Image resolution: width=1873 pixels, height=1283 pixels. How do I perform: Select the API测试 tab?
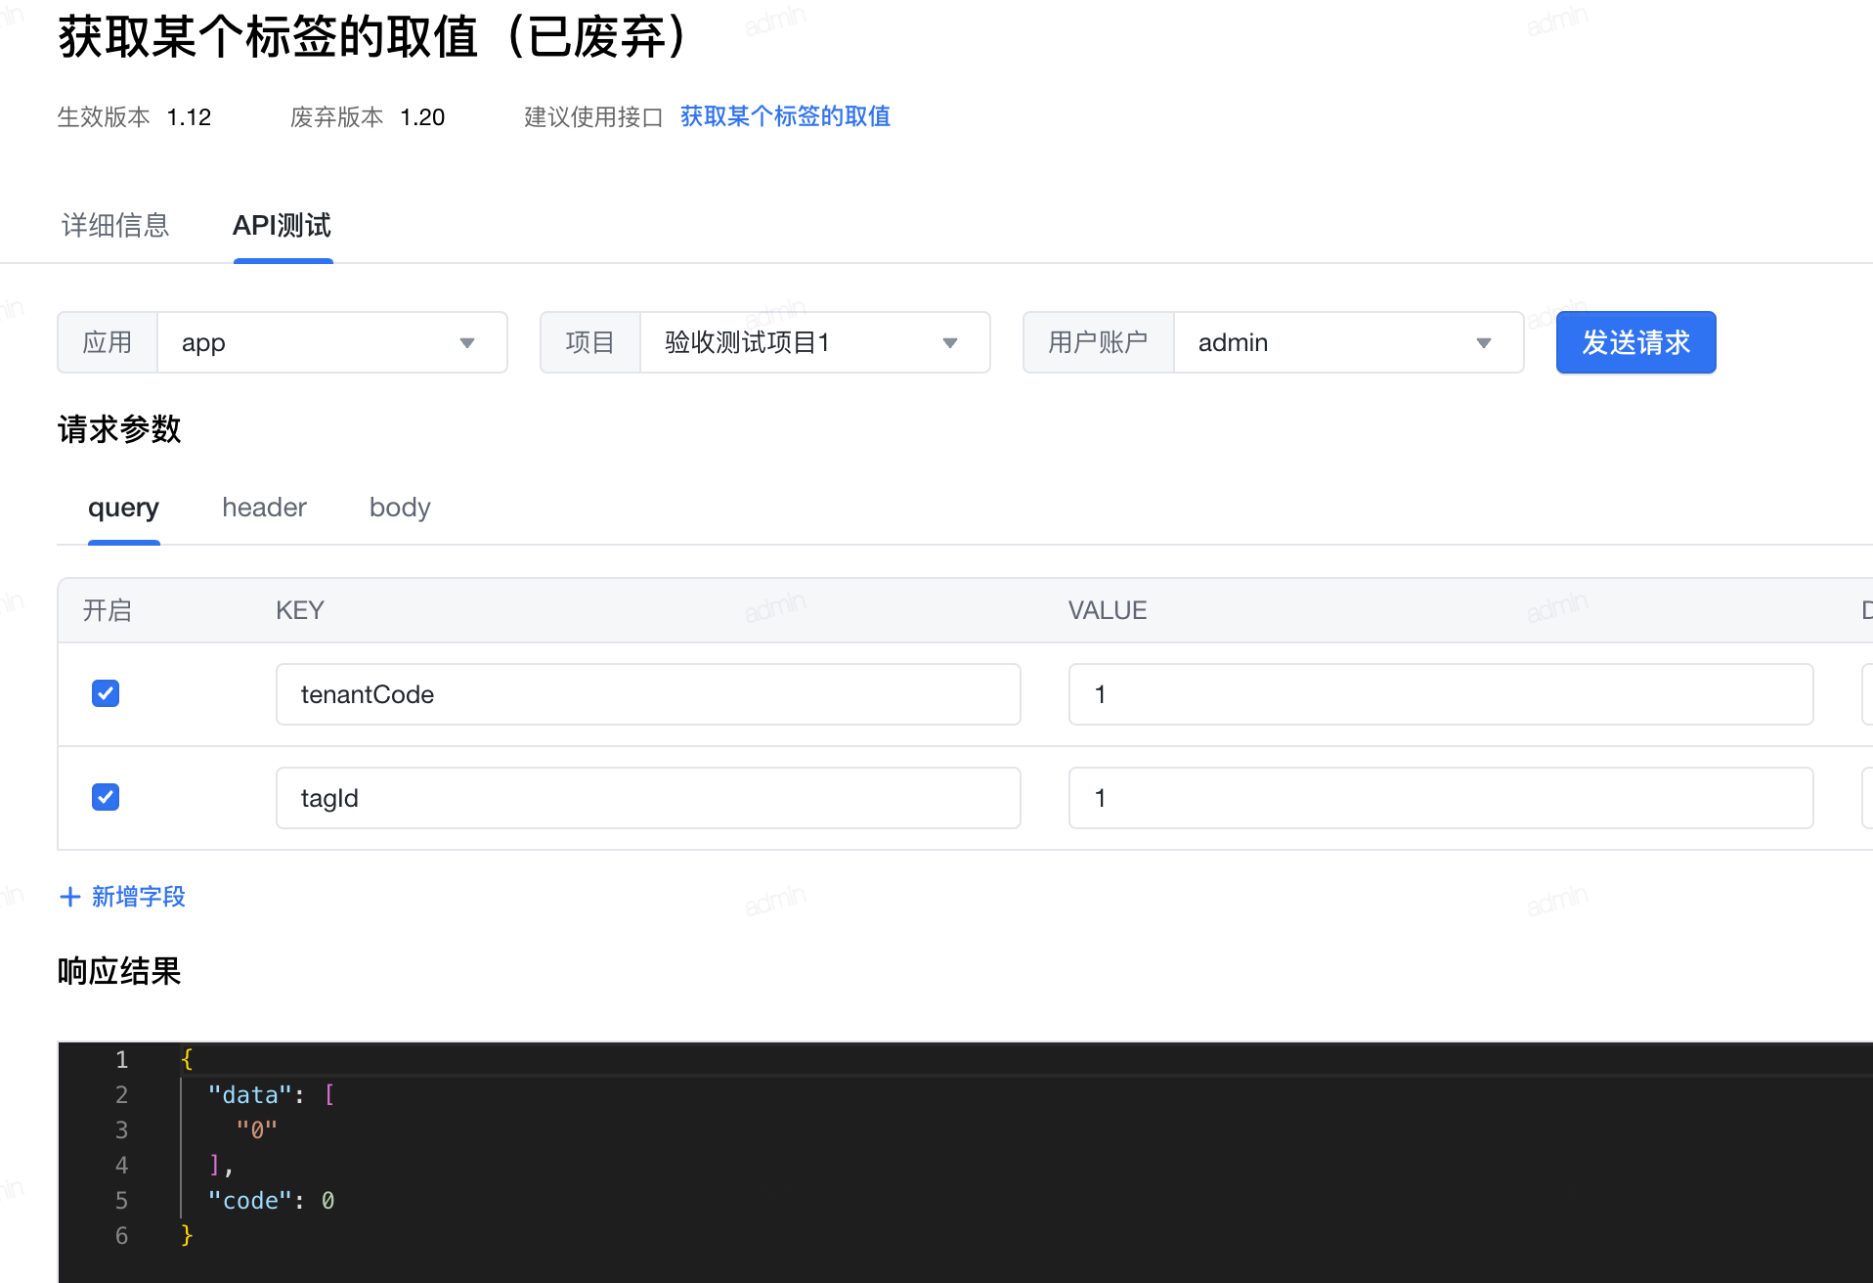[283, 226]
